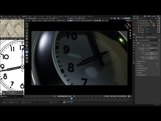Toggle the Depth of Field checkbox
Screen dimensions: 161x121
click(x=138, y=62)
